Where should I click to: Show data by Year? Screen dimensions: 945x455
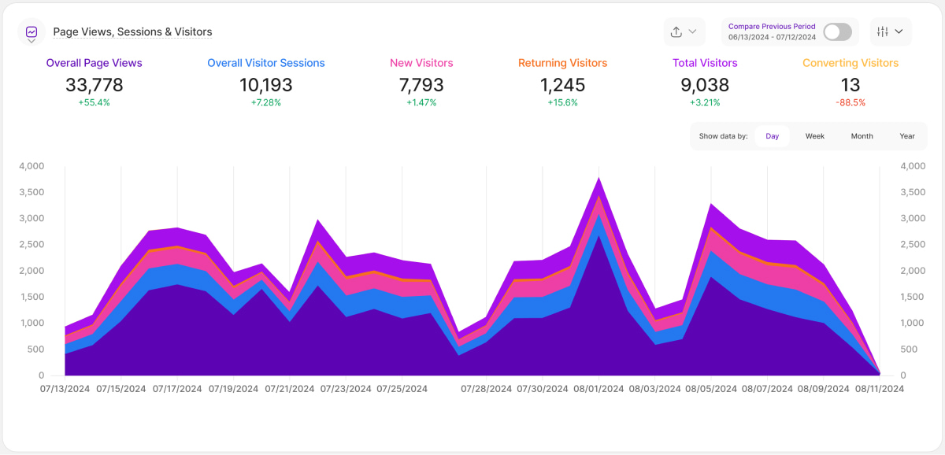[907, 136]
